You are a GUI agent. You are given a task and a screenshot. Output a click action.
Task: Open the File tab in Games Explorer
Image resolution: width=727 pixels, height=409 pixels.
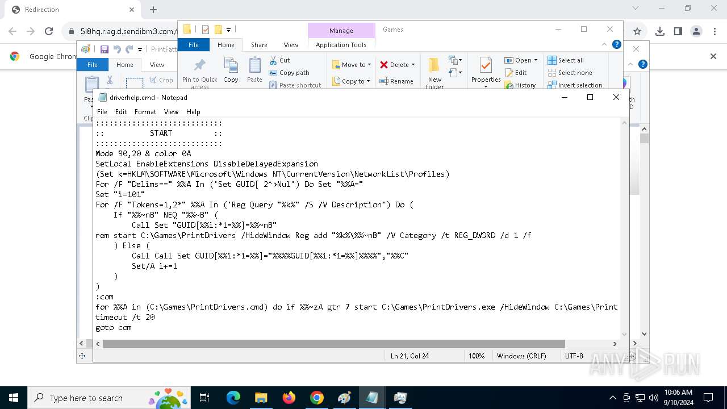tap(194, 45)
